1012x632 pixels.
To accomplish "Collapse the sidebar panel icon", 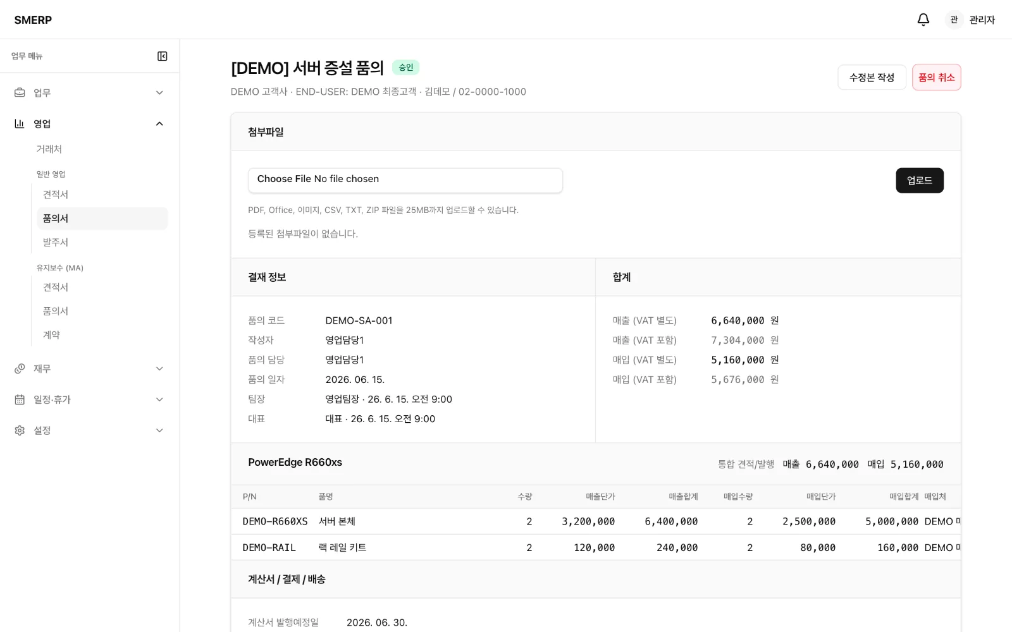I will [163, 56].
